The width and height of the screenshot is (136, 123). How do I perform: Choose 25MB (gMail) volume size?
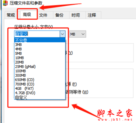click(x=40, y=67)
